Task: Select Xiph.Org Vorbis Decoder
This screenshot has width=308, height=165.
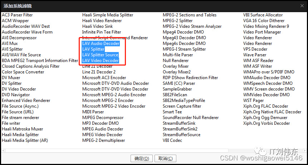Action: (267, 123)
